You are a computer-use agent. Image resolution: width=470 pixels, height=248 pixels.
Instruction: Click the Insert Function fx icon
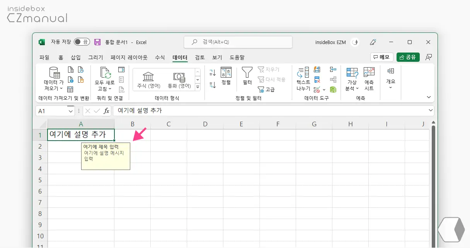click(106, 111)
